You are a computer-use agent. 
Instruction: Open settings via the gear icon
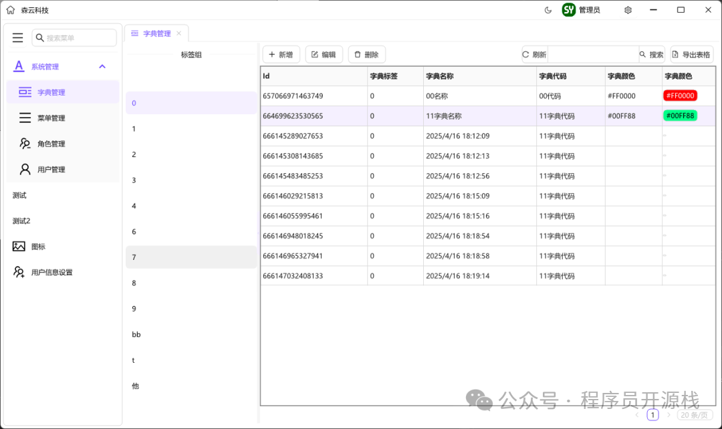coord(628,9)
